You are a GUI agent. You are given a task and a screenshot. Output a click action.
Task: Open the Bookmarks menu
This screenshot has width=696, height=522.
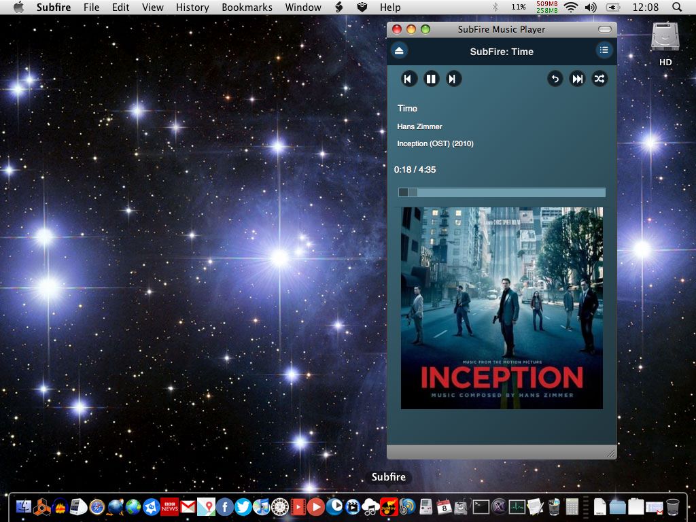click(x=247, y=7)
